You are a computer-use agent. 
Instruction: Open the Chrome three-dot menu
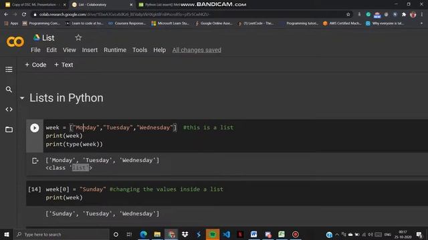(x=422, y=15)
